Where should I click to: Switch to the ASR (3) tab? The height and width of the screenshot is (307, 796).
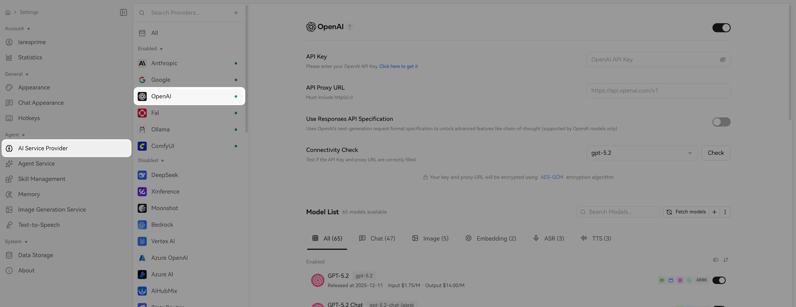pos(549,239)
